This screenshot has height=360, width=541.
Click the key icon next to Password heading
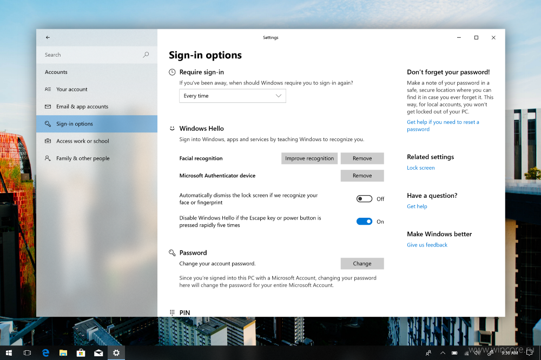[172, 253]
